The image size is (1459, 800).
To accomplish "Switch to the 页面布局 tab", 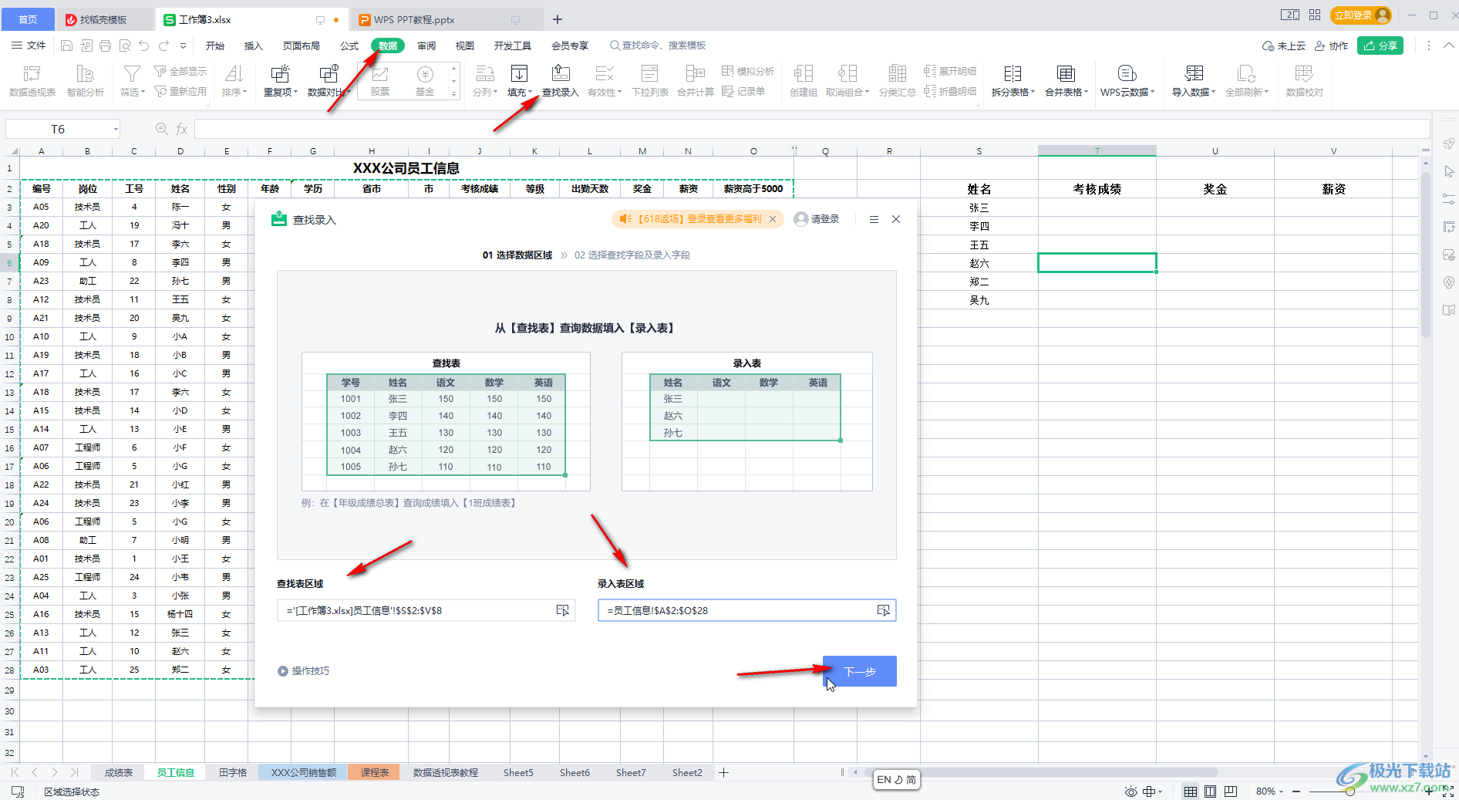I will pos(301,46).
